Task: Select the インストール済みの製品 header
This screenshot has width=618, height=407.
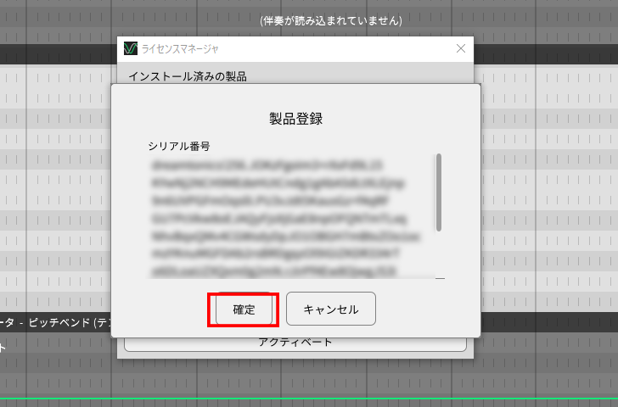Action: pos(188,76)
